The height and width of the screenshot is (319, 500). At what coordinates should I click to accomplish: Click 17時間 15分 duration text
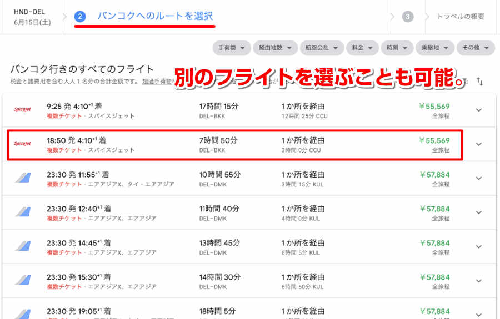coord(219,107)
